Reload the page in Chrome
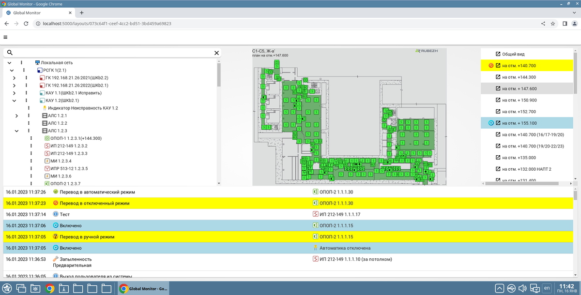Viewport: 581px width, 295px height. [27, 23]
